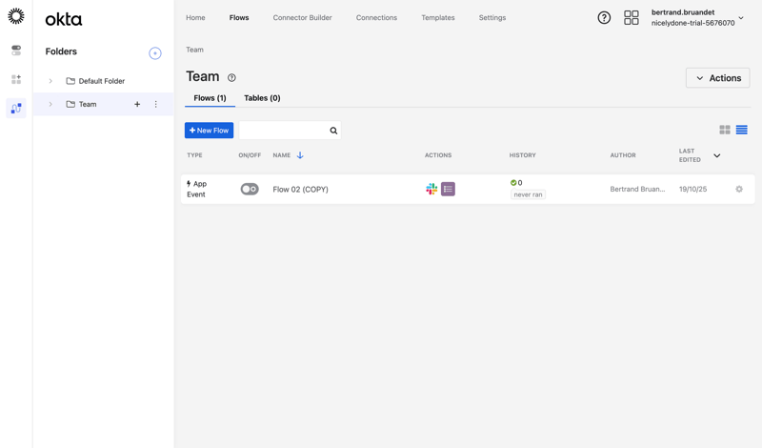Click the History column header
762x448 pixels.
point(522,155)
